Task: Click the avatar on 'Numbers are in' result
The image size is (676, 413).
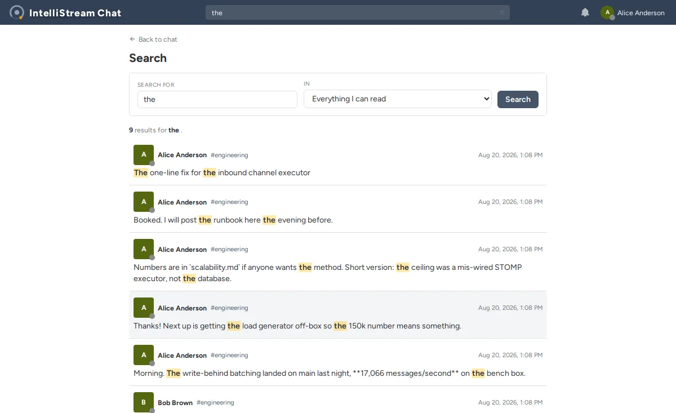Action: click(x=144, y=249)
